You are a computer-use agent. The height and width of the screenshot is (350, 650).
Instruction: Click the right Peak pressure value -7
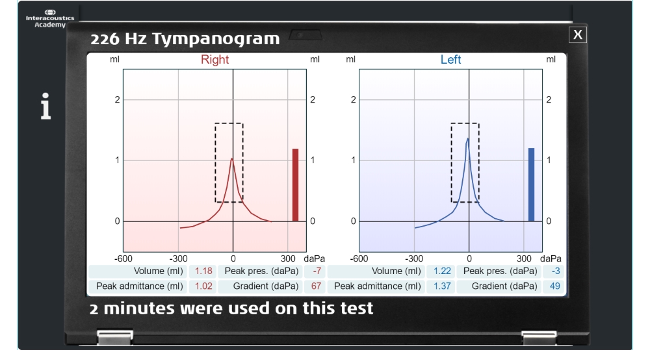coord(317,271)
